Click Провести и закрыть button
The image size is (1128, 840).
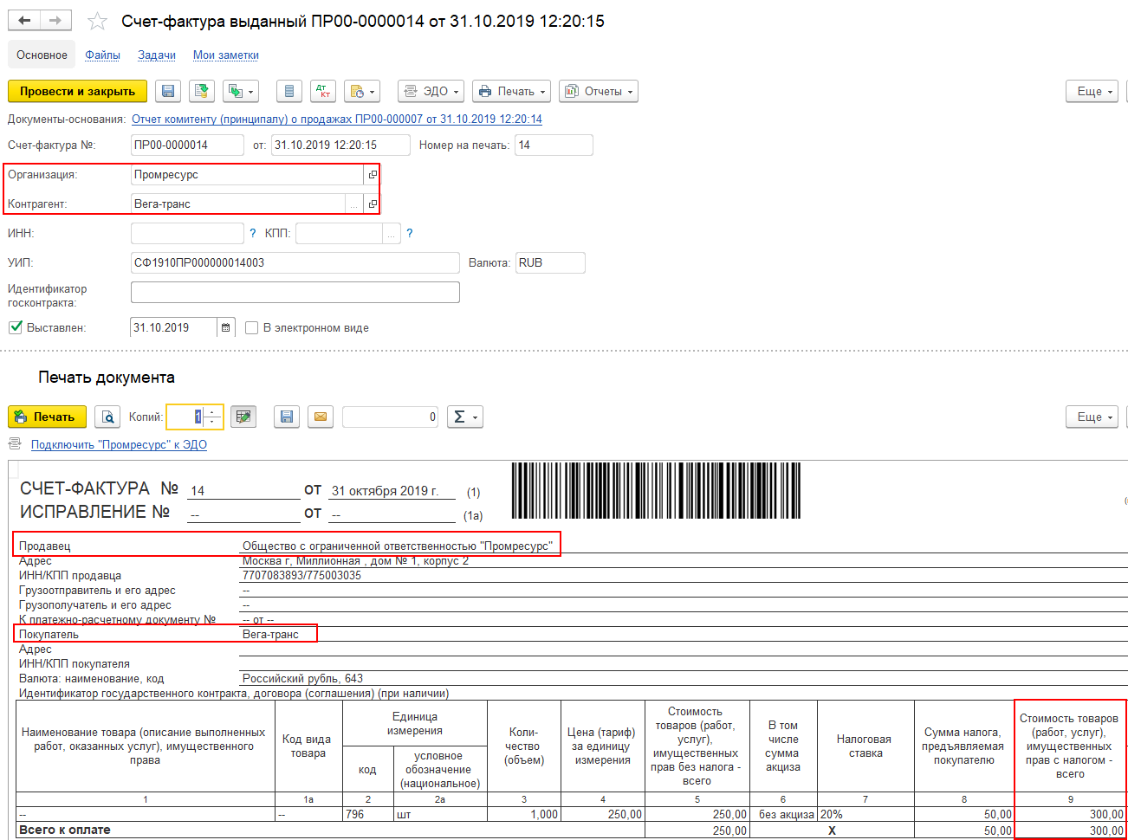pos(78,91)
